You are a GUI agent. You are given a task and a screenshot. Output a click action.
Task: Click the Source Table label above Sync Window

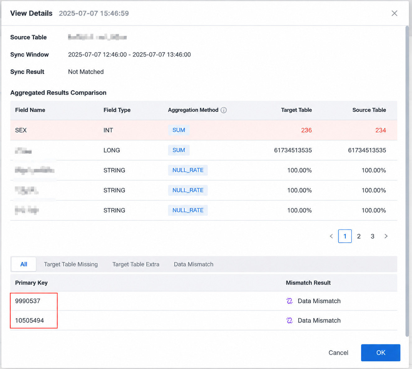28,37
